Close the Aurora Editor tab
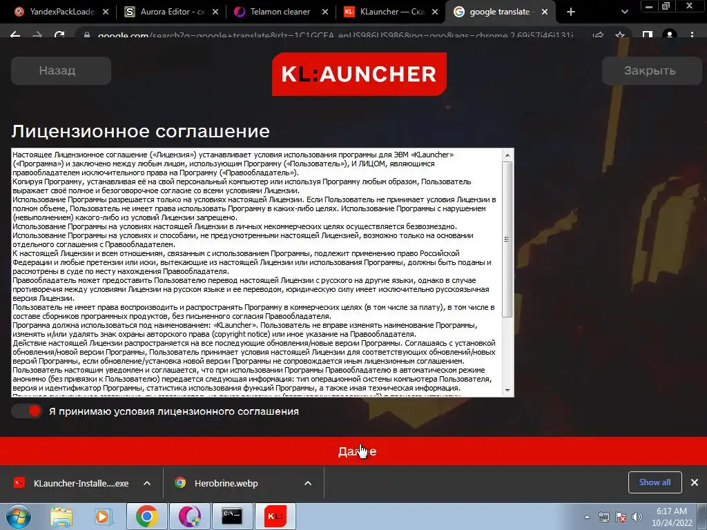Image resolution: width=707 pixels, height=530 pixels. pos(215,12)
